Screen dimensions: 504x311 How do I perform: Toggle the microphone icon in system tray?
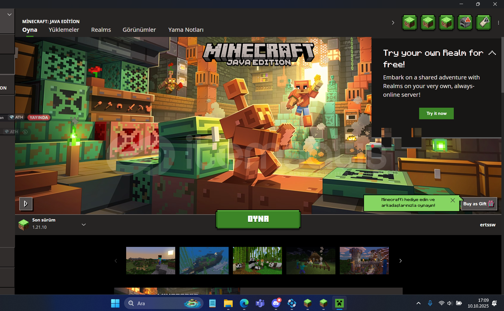click(430, 303)
